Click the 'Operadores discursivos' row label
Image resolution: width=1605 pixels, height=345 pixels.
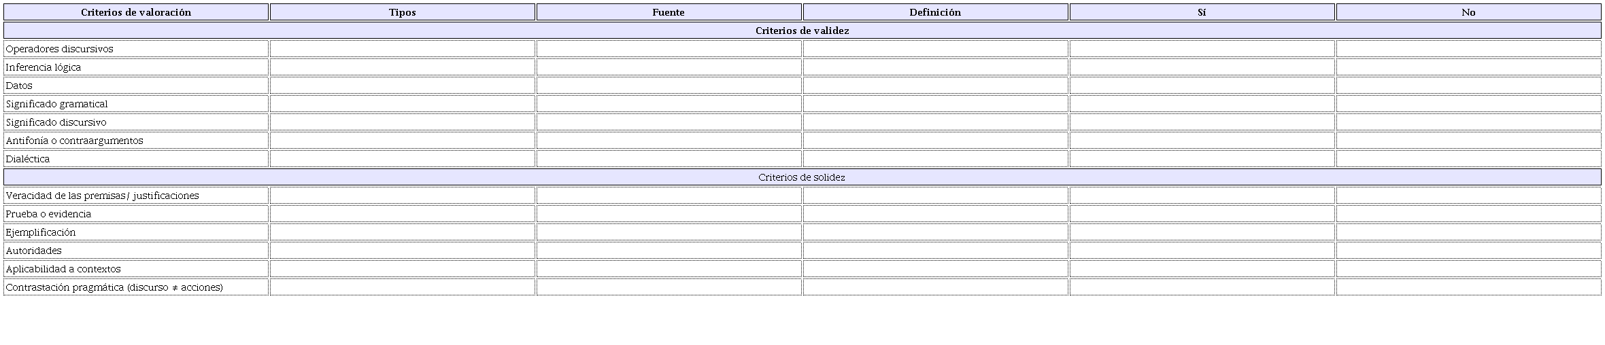click(x=60, y=49)
